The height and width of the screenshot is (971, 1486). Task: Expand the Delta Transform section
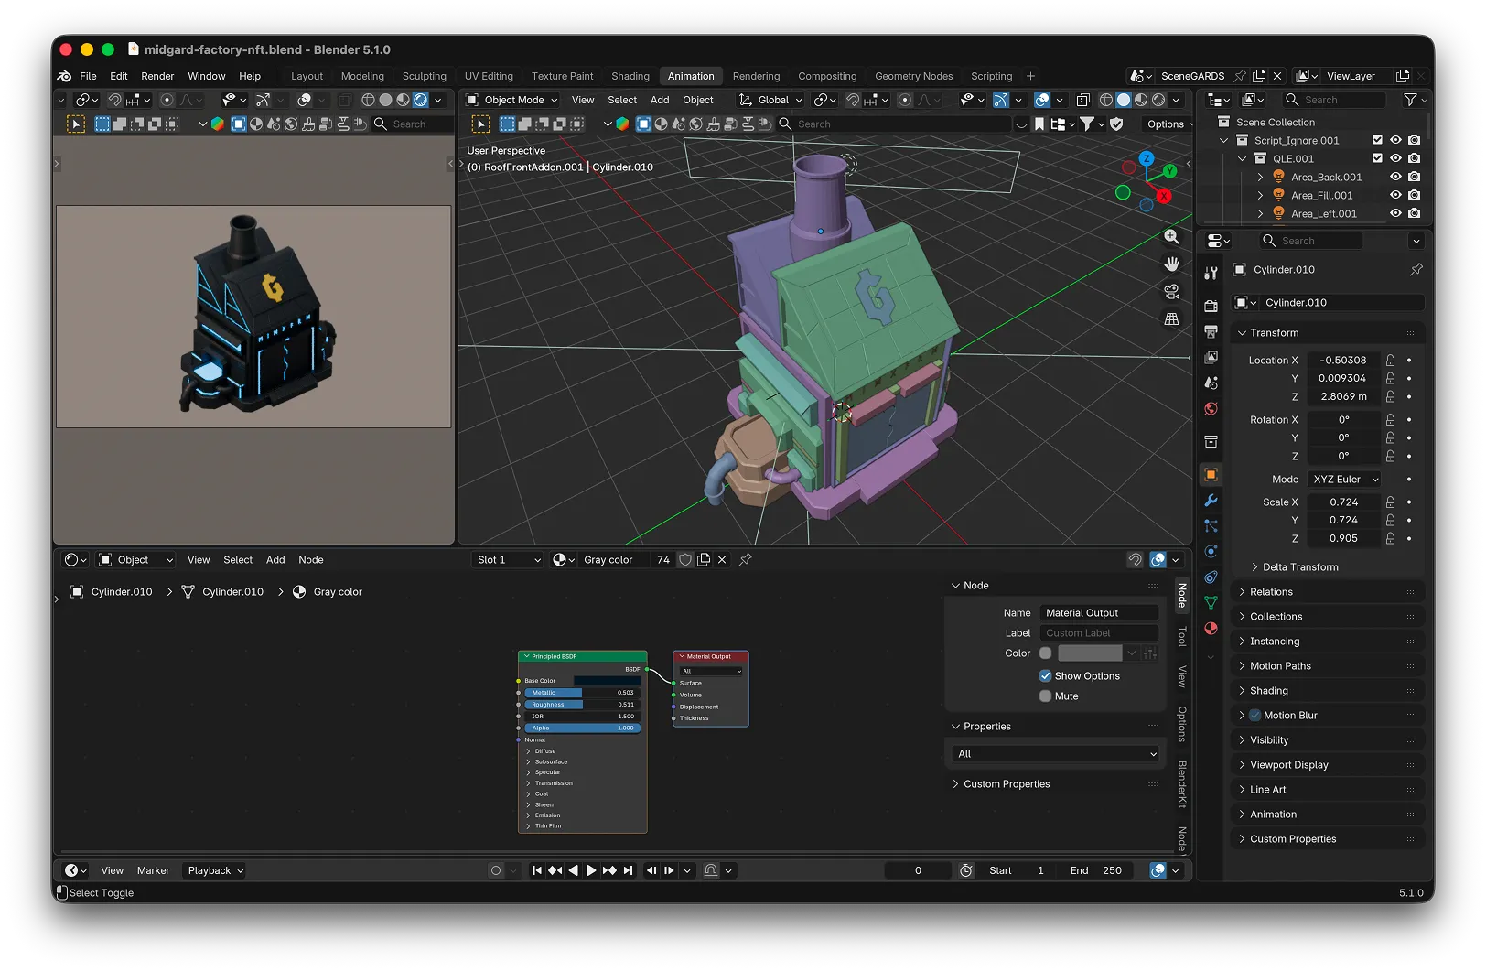1299,567
